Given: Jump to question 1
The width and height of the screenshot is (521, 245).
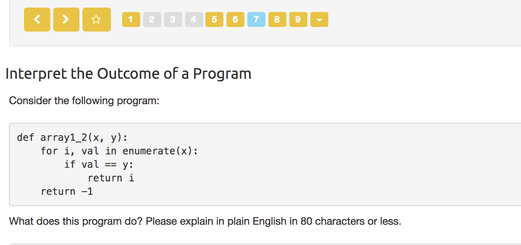Looking at the screenshot, I should point(131,20).
